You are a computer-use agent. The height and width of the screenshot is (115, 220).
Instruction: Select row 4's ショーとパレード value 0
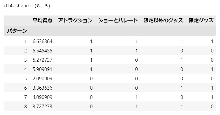click(136, 69)
